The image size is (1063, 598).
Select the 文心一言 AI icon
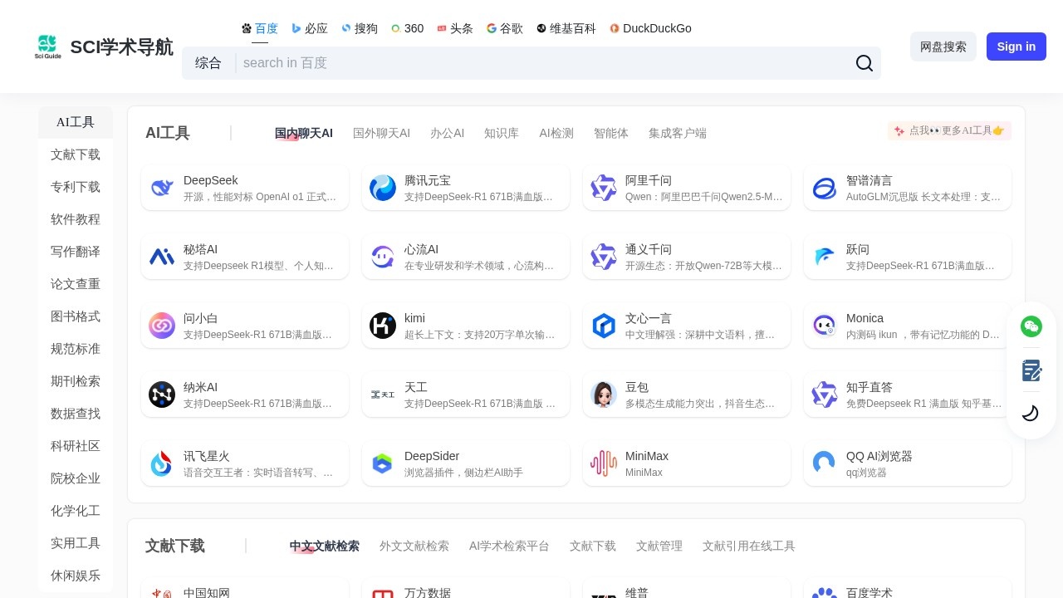[x=604, y=326]
